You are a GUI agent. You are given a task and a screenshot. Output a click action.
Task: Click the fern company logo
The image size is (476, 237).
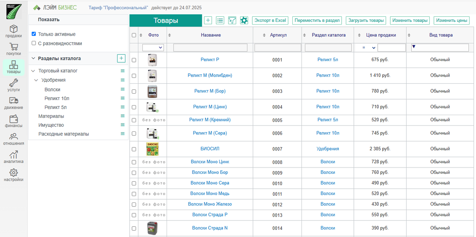14,11
